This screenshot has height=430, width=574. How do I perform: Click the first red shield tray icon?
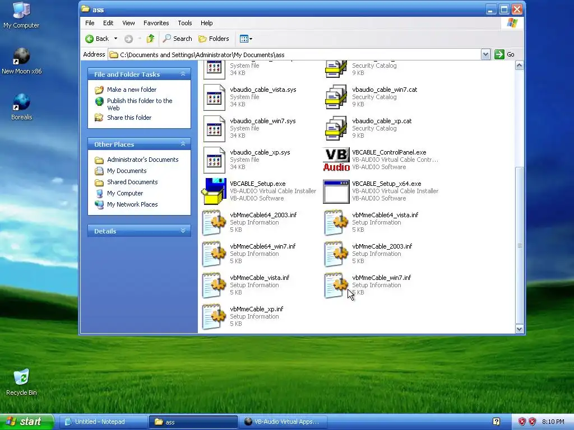(x=522, y=422)
